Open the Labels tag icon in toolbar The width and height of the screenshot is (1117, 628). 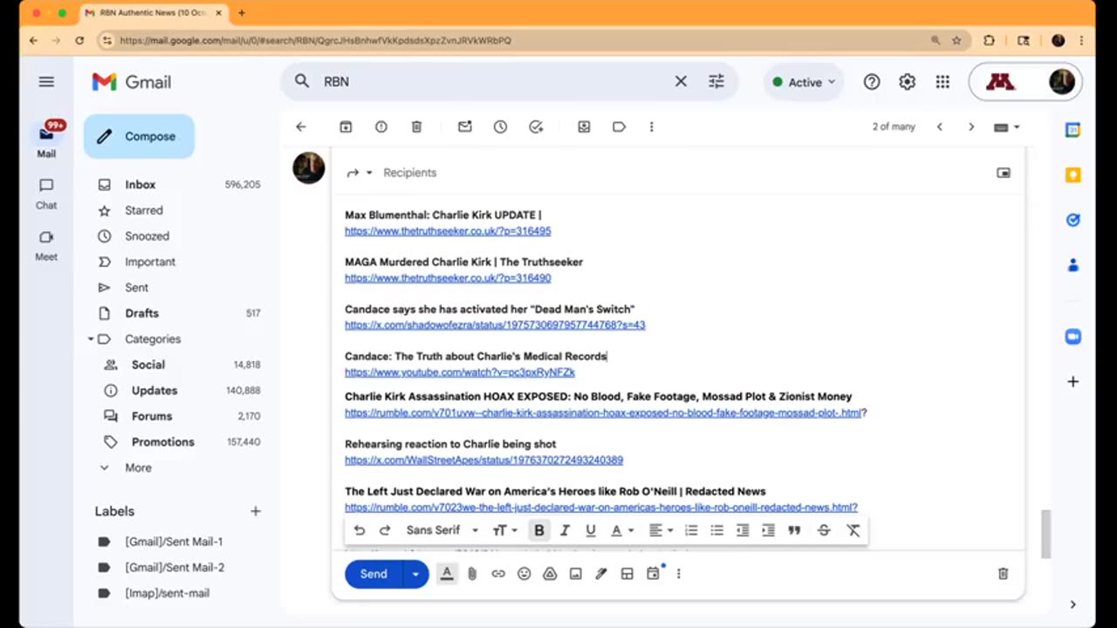pyautogui.click(x=619, y=126)
